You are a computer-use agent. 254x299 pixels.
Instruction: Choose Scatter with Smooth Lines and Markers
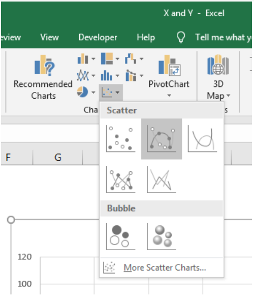162,139
